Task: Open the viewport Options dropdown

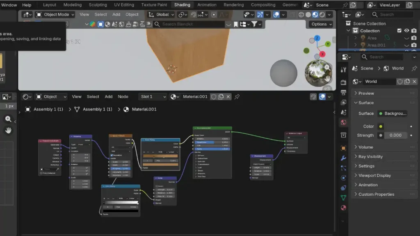Action: (x=321, y=24)
